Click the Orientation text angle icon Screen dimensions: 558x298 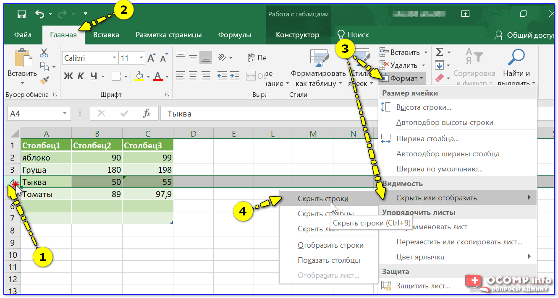point(223,57)
